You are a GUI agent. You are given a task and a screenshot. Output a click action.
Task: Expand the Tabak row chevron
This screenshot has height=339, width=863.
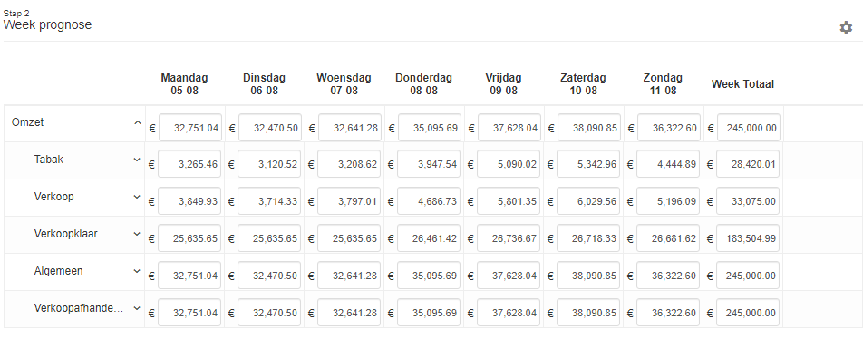click(137, 160)
